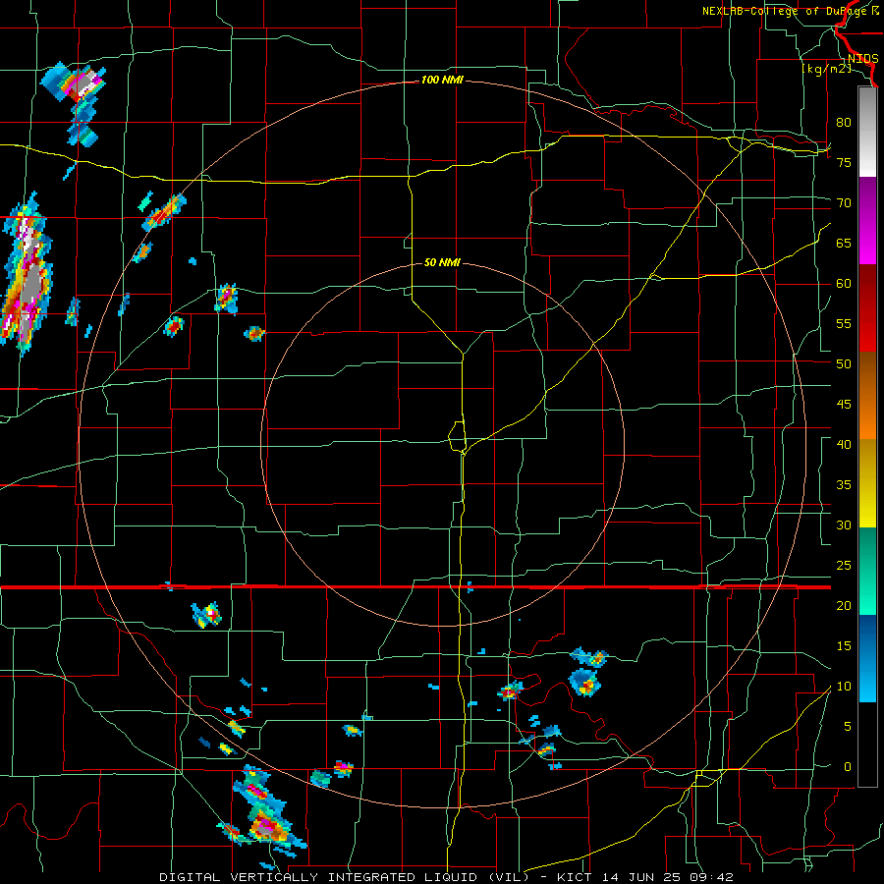Click the "NIDS" label above the legend

[x=862, y=59]
